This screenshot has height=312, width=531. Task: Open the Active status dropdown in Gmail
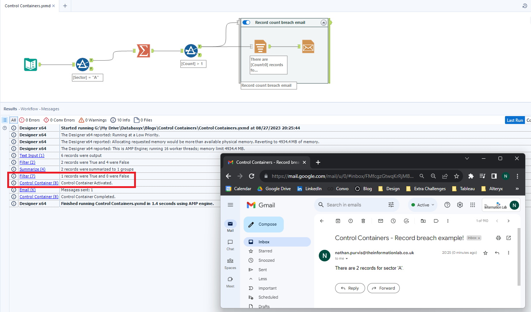422,205
